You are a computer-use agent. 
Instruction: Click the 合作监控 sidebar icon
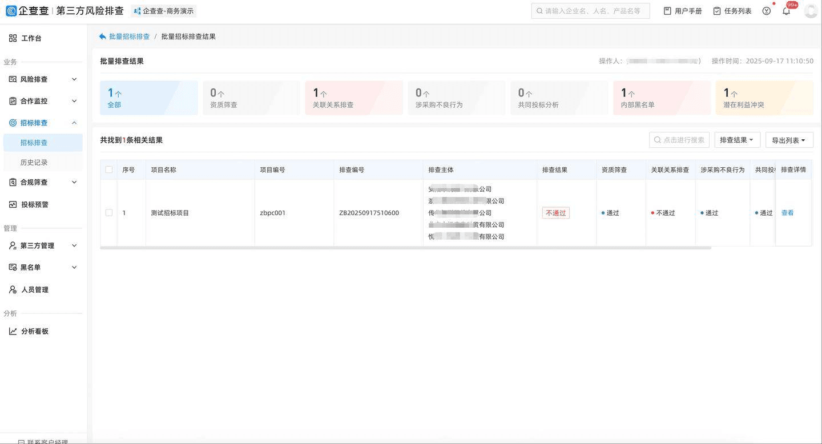(x=13, y=101)
